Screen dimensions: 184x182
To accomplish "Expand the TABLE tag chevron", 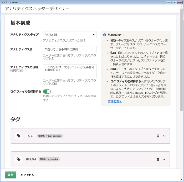I will (x=164, y=136).
